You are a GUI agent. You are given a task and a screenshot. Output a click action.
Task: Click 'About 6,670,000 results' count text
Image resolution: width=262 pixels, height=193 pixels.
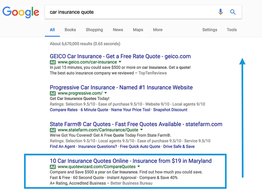(85, 44)
